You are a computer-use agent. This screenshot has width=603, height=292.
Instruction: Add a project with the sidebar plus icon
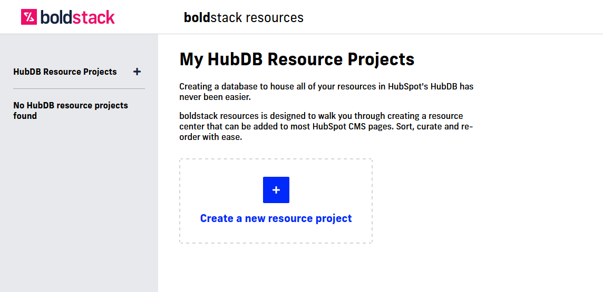[137, 72]
